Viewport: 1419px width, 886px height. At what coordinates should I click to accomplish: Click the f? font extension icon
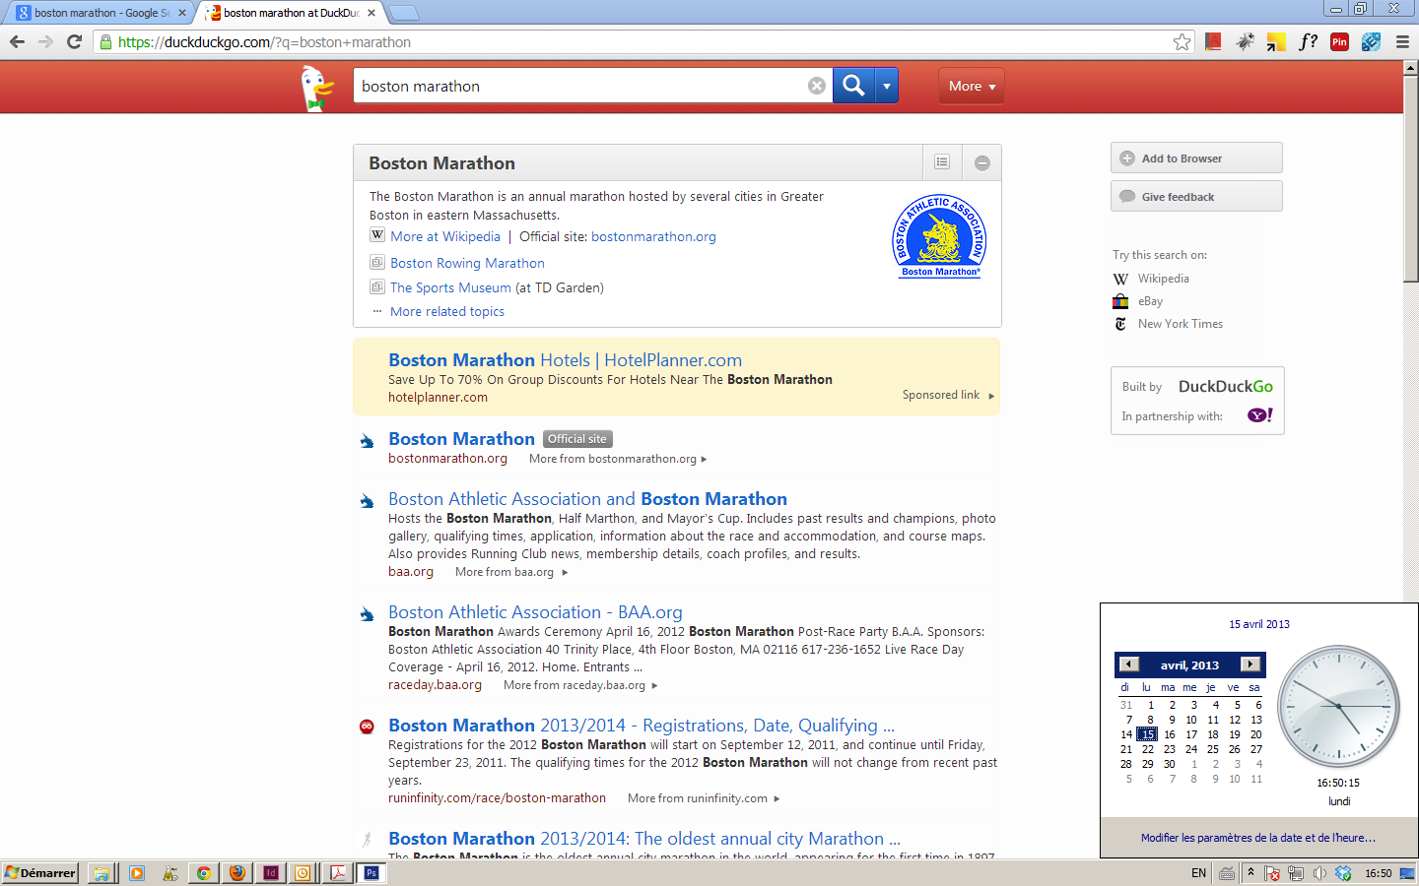[1308, 41]
